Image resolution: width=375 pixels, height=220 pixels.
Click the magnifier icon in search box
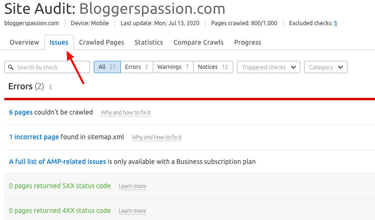[x=11, y=67]
